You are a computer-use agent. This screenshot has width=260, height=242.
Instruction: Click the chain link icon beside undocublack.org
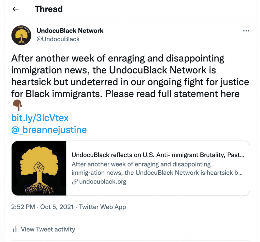pos(75,182)
